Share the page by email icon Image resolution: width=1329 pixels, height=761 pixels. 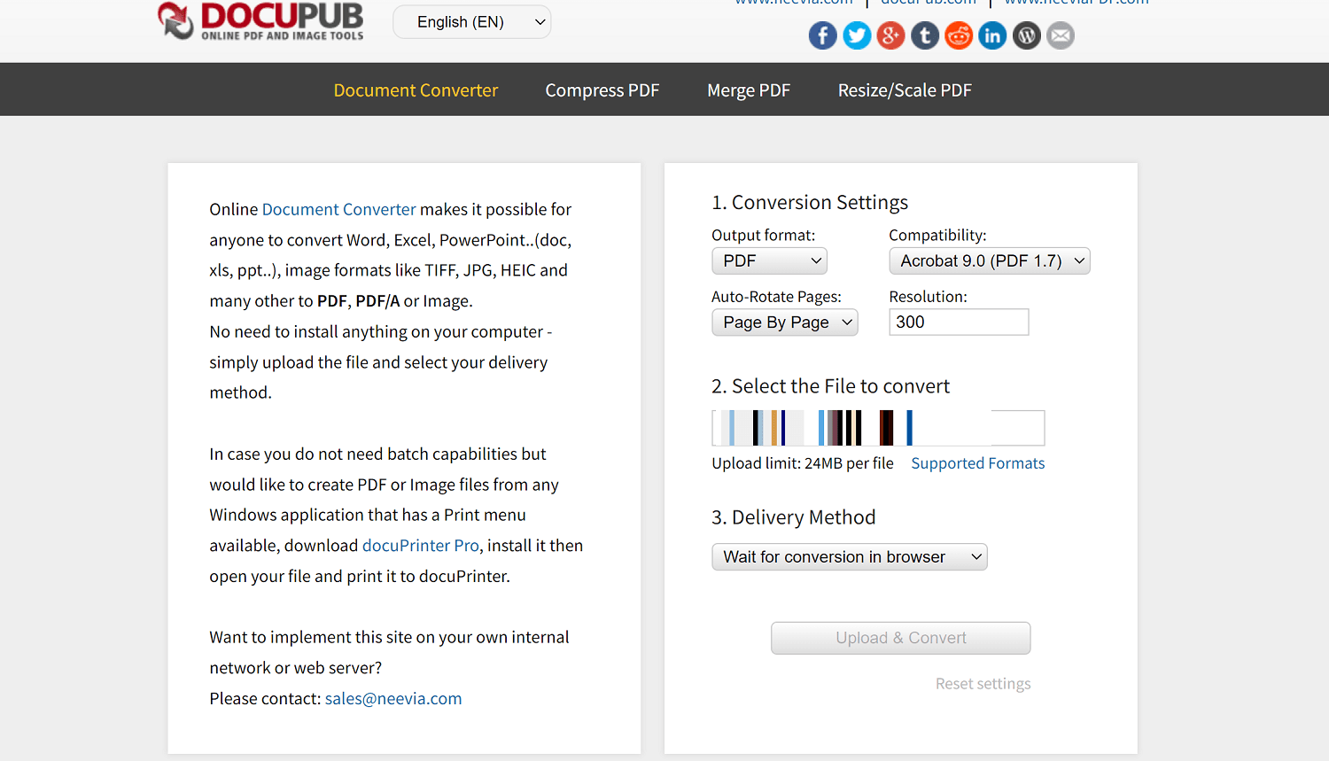[1061, 35]
